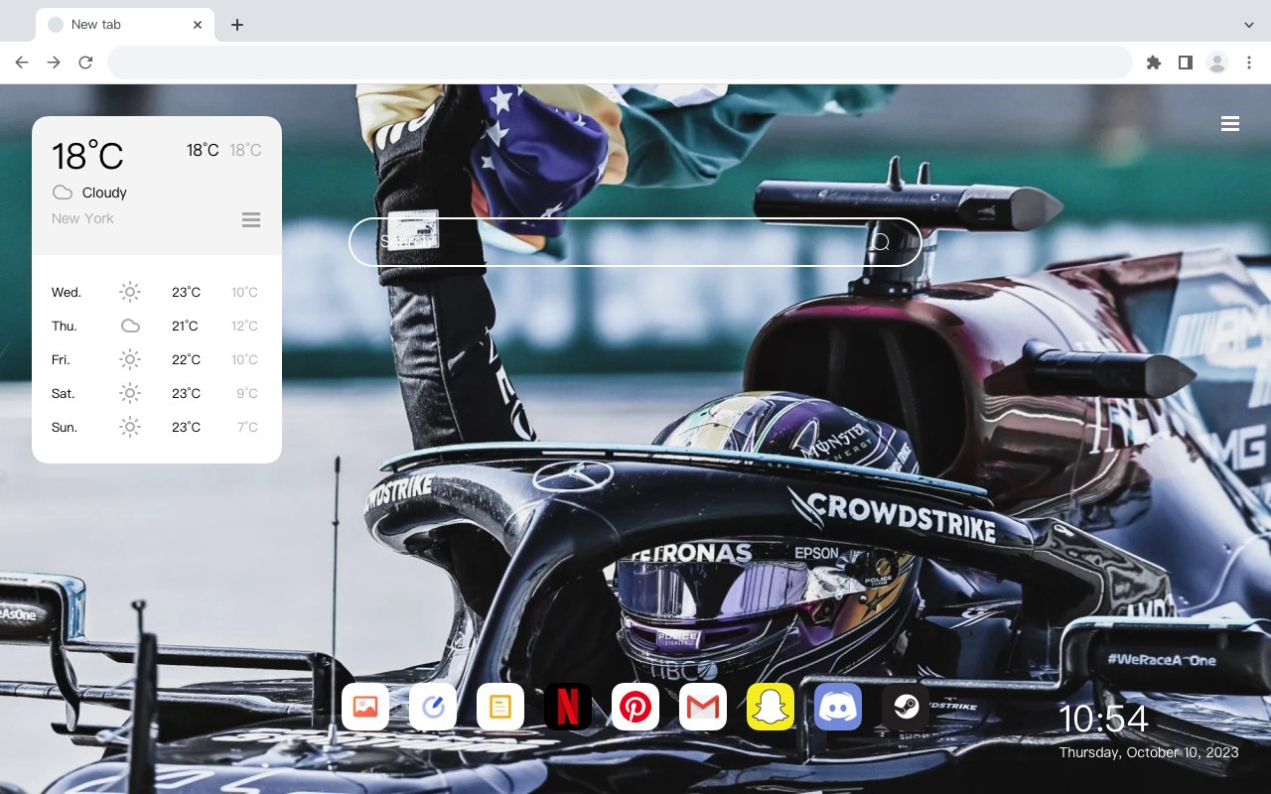Click the 7°C low for Sunday
The height and width of the screenshot is (794, 1271).
[x=247, y=427]
